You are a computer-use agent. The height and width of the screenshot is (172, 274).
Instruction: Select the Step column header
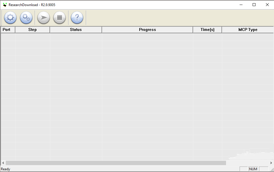(x=32, y=29)
